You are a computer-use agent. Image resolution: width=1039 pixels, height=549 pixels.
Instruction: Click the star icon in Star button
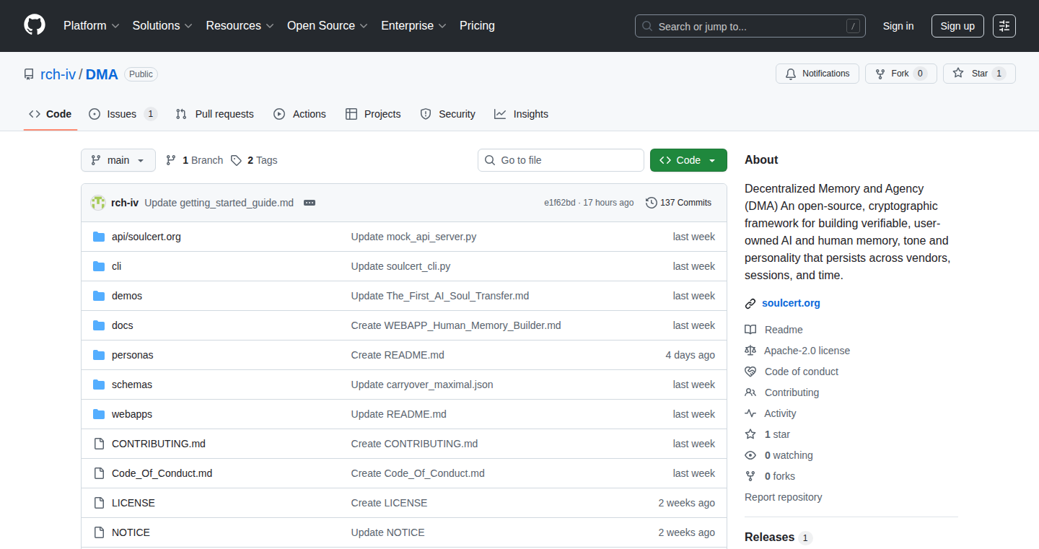point(958,73)
